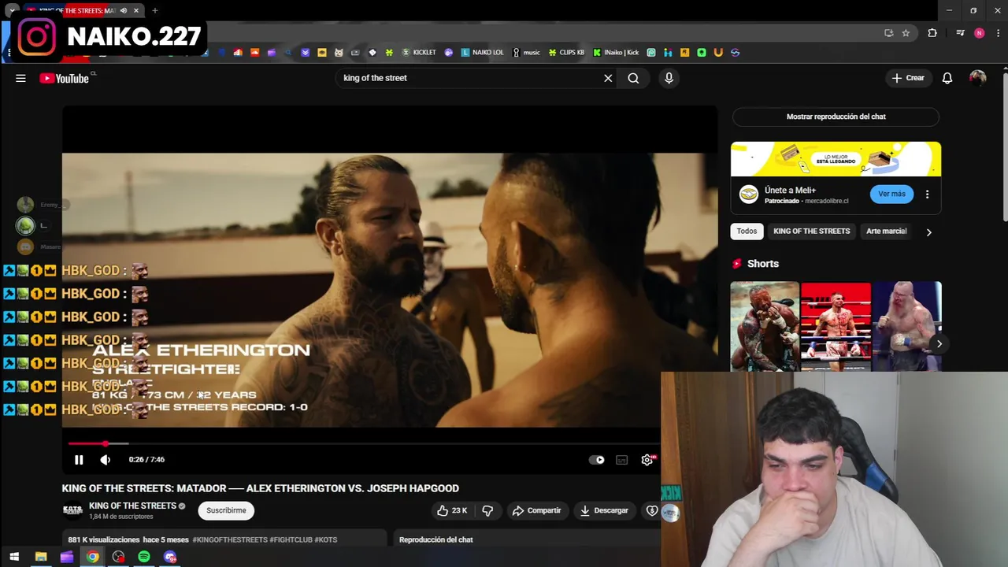The width and height of the screenshot is (1008, 567).
Task: Open the CLIPS KB bookmark
Action: 566,53
